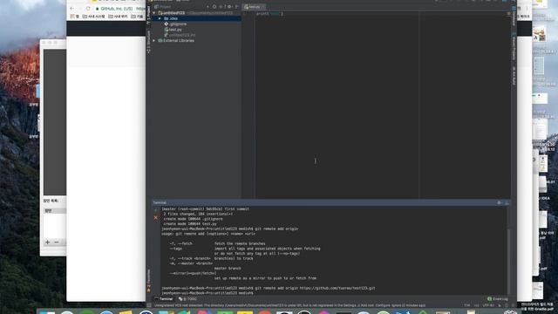Select the .gitignore file in project tree
Viewport: 558px width, 314px height.
tap(175, 24)
